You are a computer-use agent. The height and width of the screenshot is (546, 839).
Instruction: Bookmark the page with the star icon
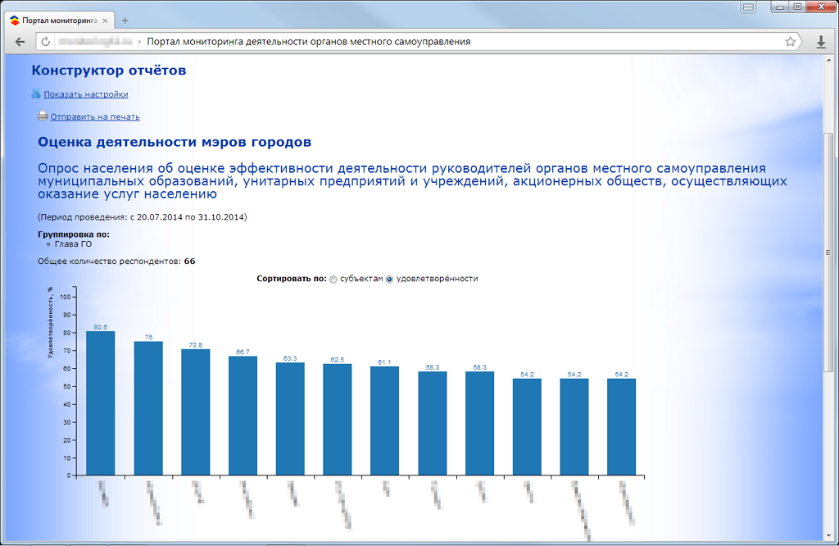791,42
